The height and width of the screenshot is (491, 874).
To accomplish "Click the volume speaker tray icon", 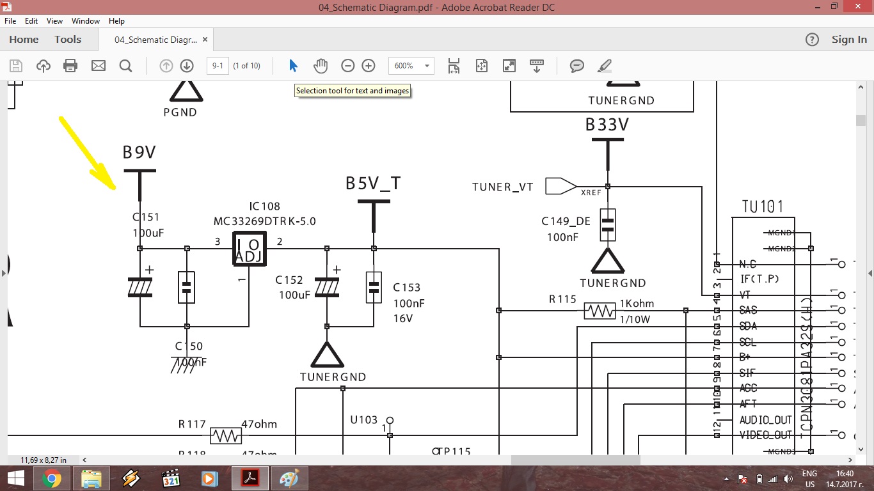I will tap(788, 478).
